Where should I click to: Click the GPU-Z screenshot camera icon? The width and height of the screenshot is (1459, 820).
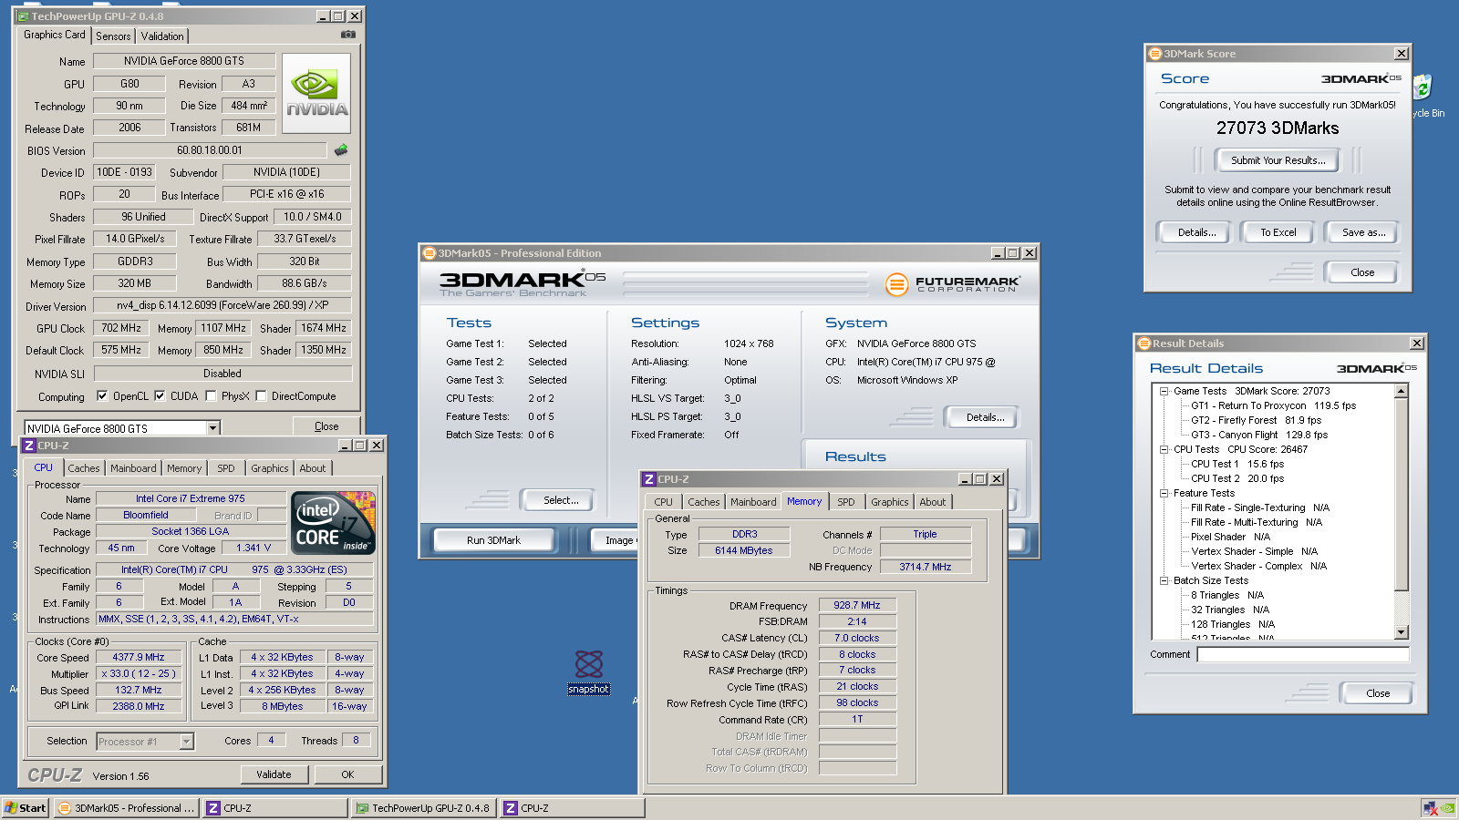(x=348, y=35)
